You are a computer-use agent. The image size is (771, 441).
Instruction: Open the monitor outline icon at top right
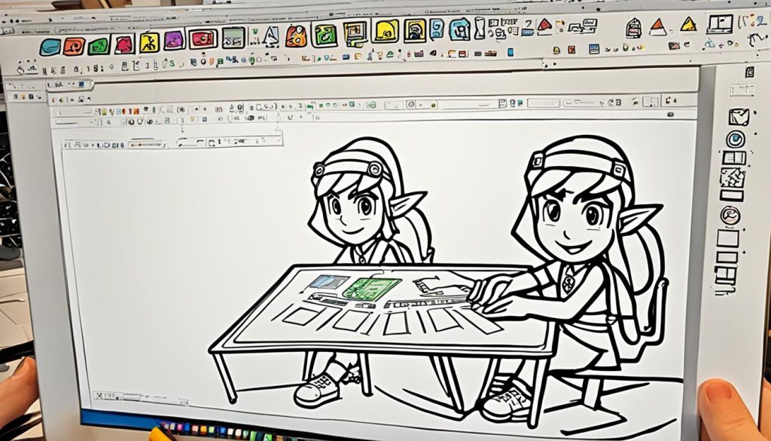click(x=720, y=23)
